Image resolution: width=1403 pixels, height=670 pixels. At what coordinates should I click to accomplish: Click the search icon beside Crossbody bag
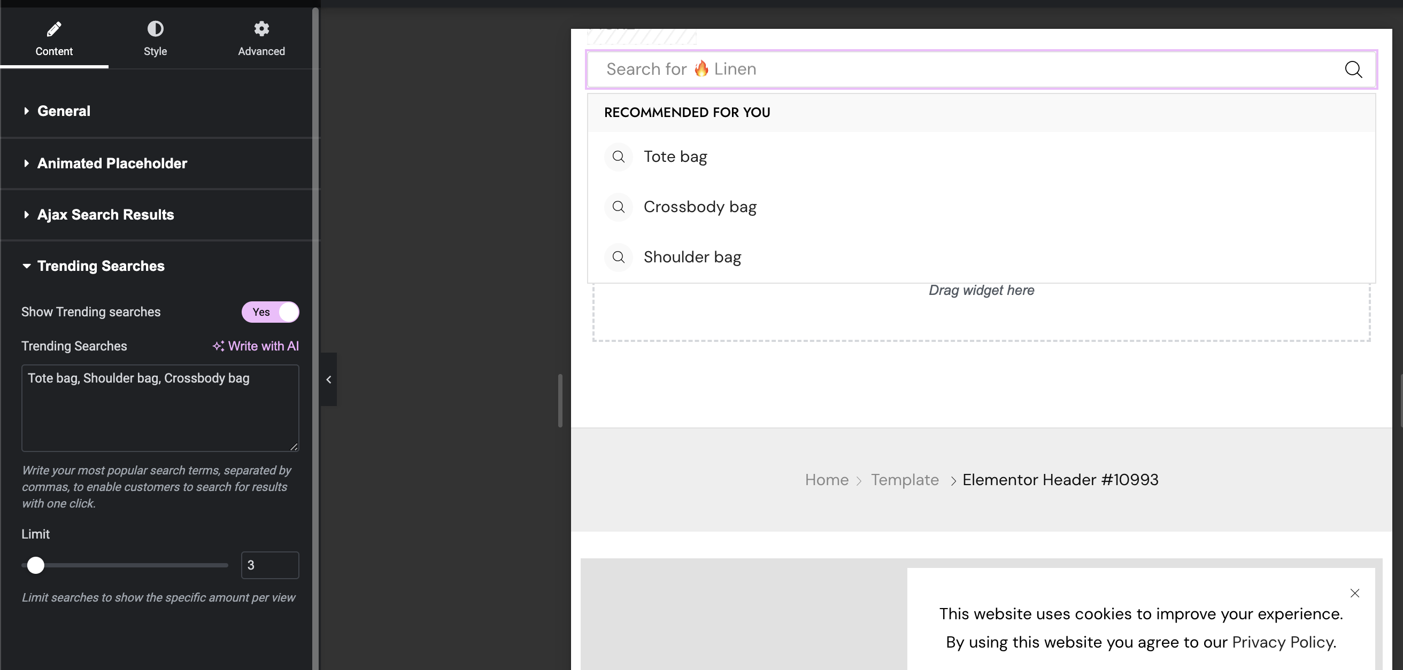click(618, 207)
